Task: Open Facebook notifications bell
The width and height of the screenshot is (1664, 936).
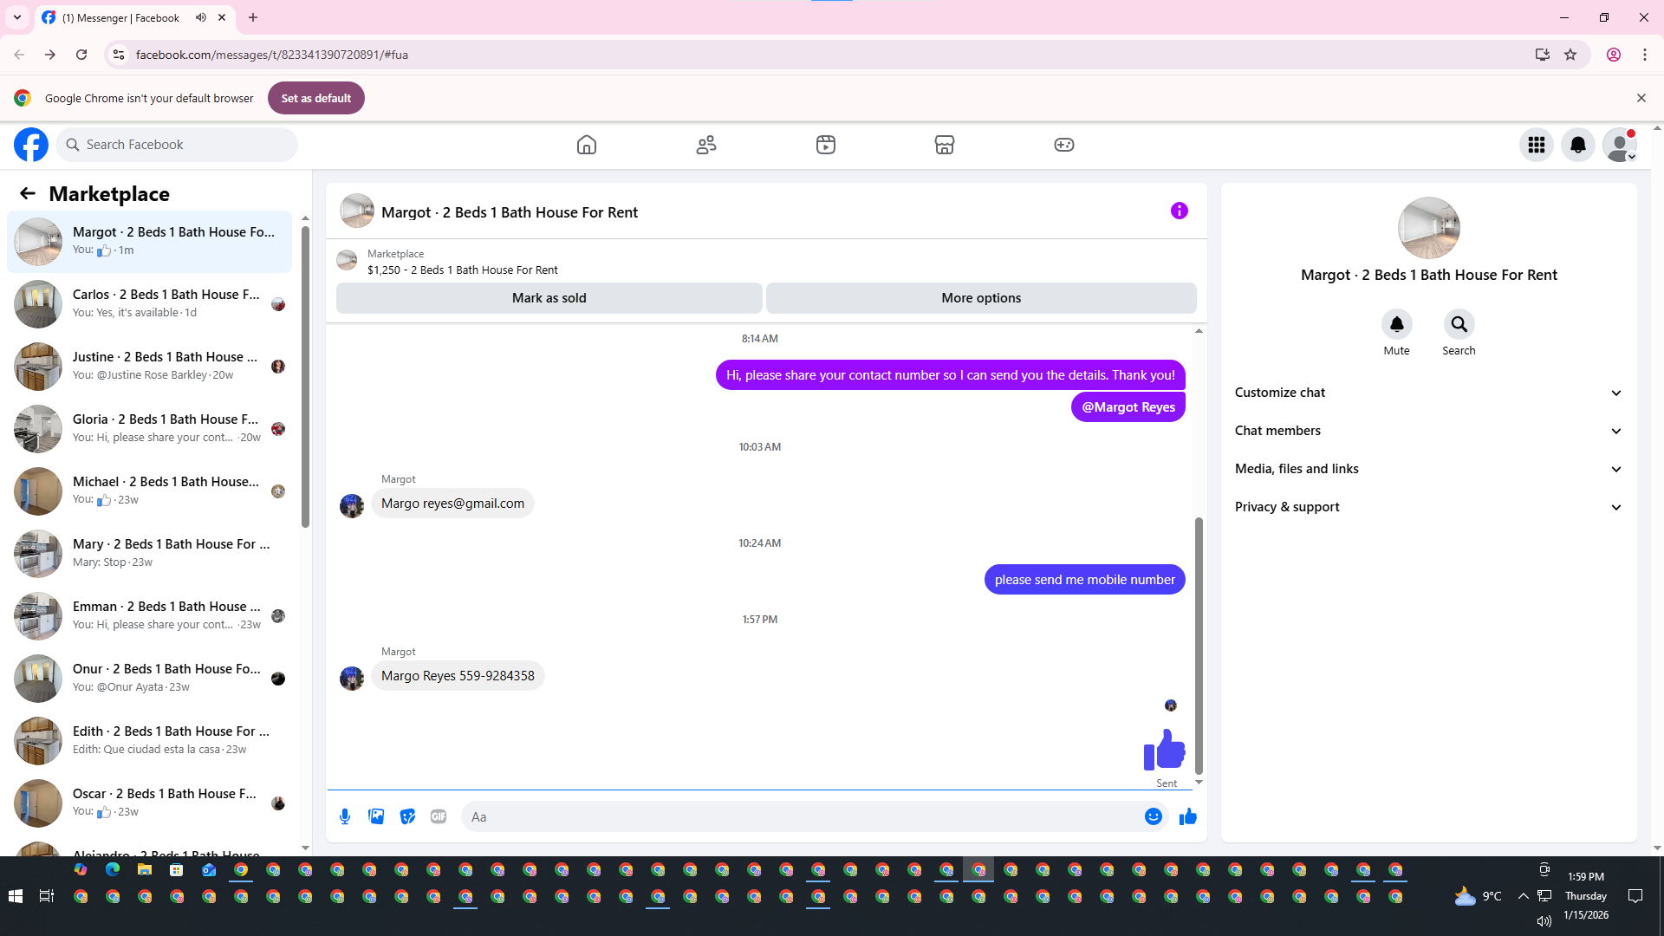Action: click(x=1577, y=145)
